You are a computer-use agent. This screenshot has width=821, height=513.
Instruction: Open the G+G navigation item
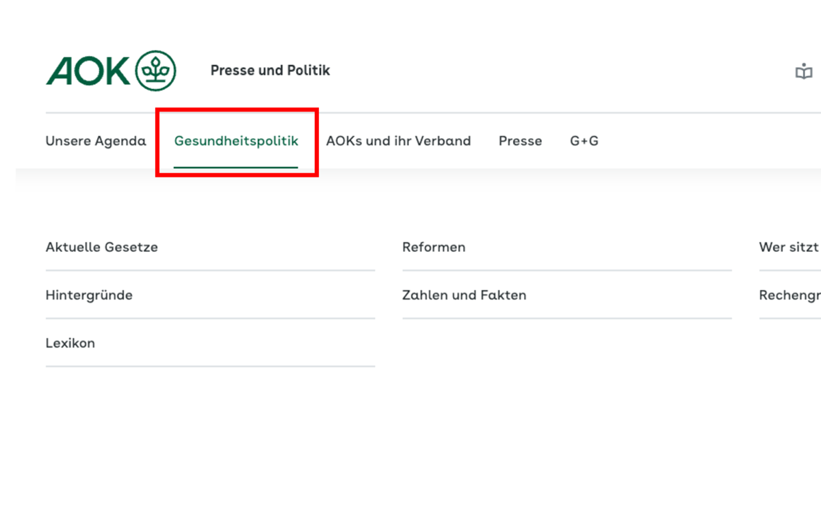(x=584, y=141)
